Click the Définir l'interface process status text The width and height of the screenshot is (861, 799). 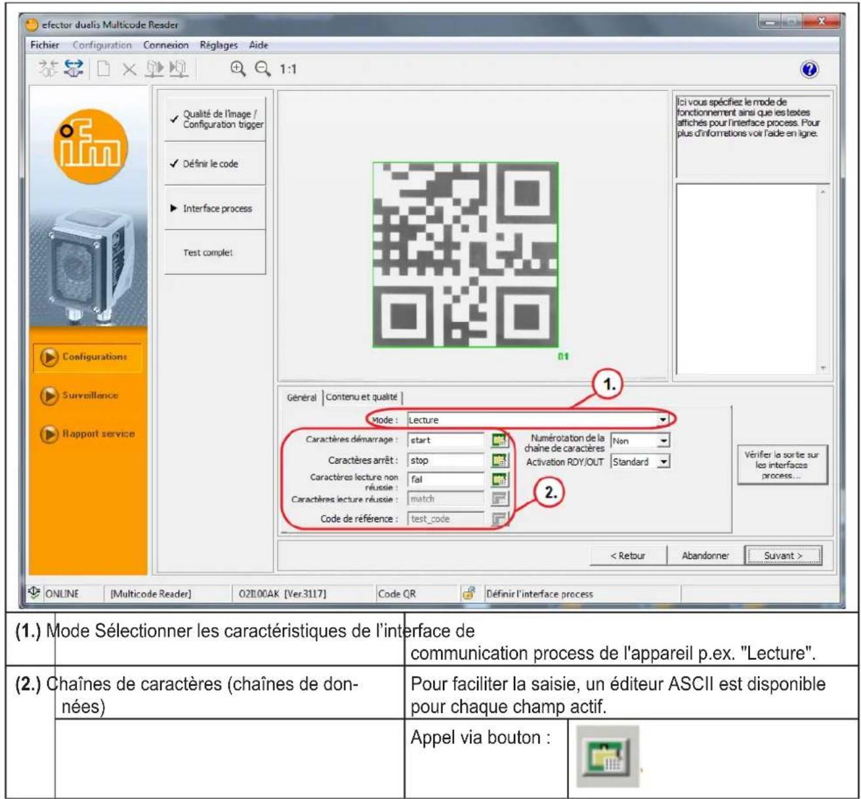pyautogui.click(x=539, y=594)
